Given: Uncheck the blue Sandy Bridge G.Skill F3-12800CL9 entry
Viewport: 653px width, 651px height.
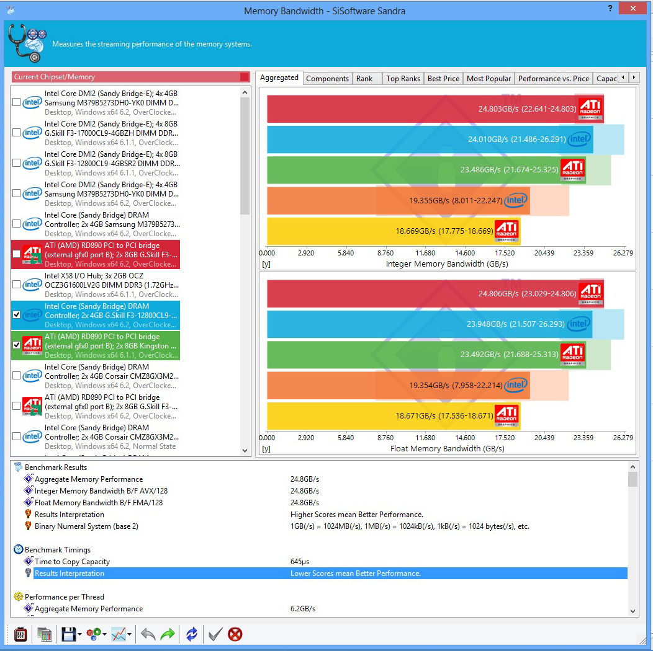Looking at the screenshot, I should (x=17, y=314).
